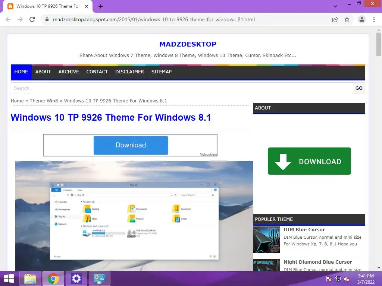382x286 pixels.
Task: Open the Windows 10 TP 9926 article title
Action: click(x=111, y=117)
